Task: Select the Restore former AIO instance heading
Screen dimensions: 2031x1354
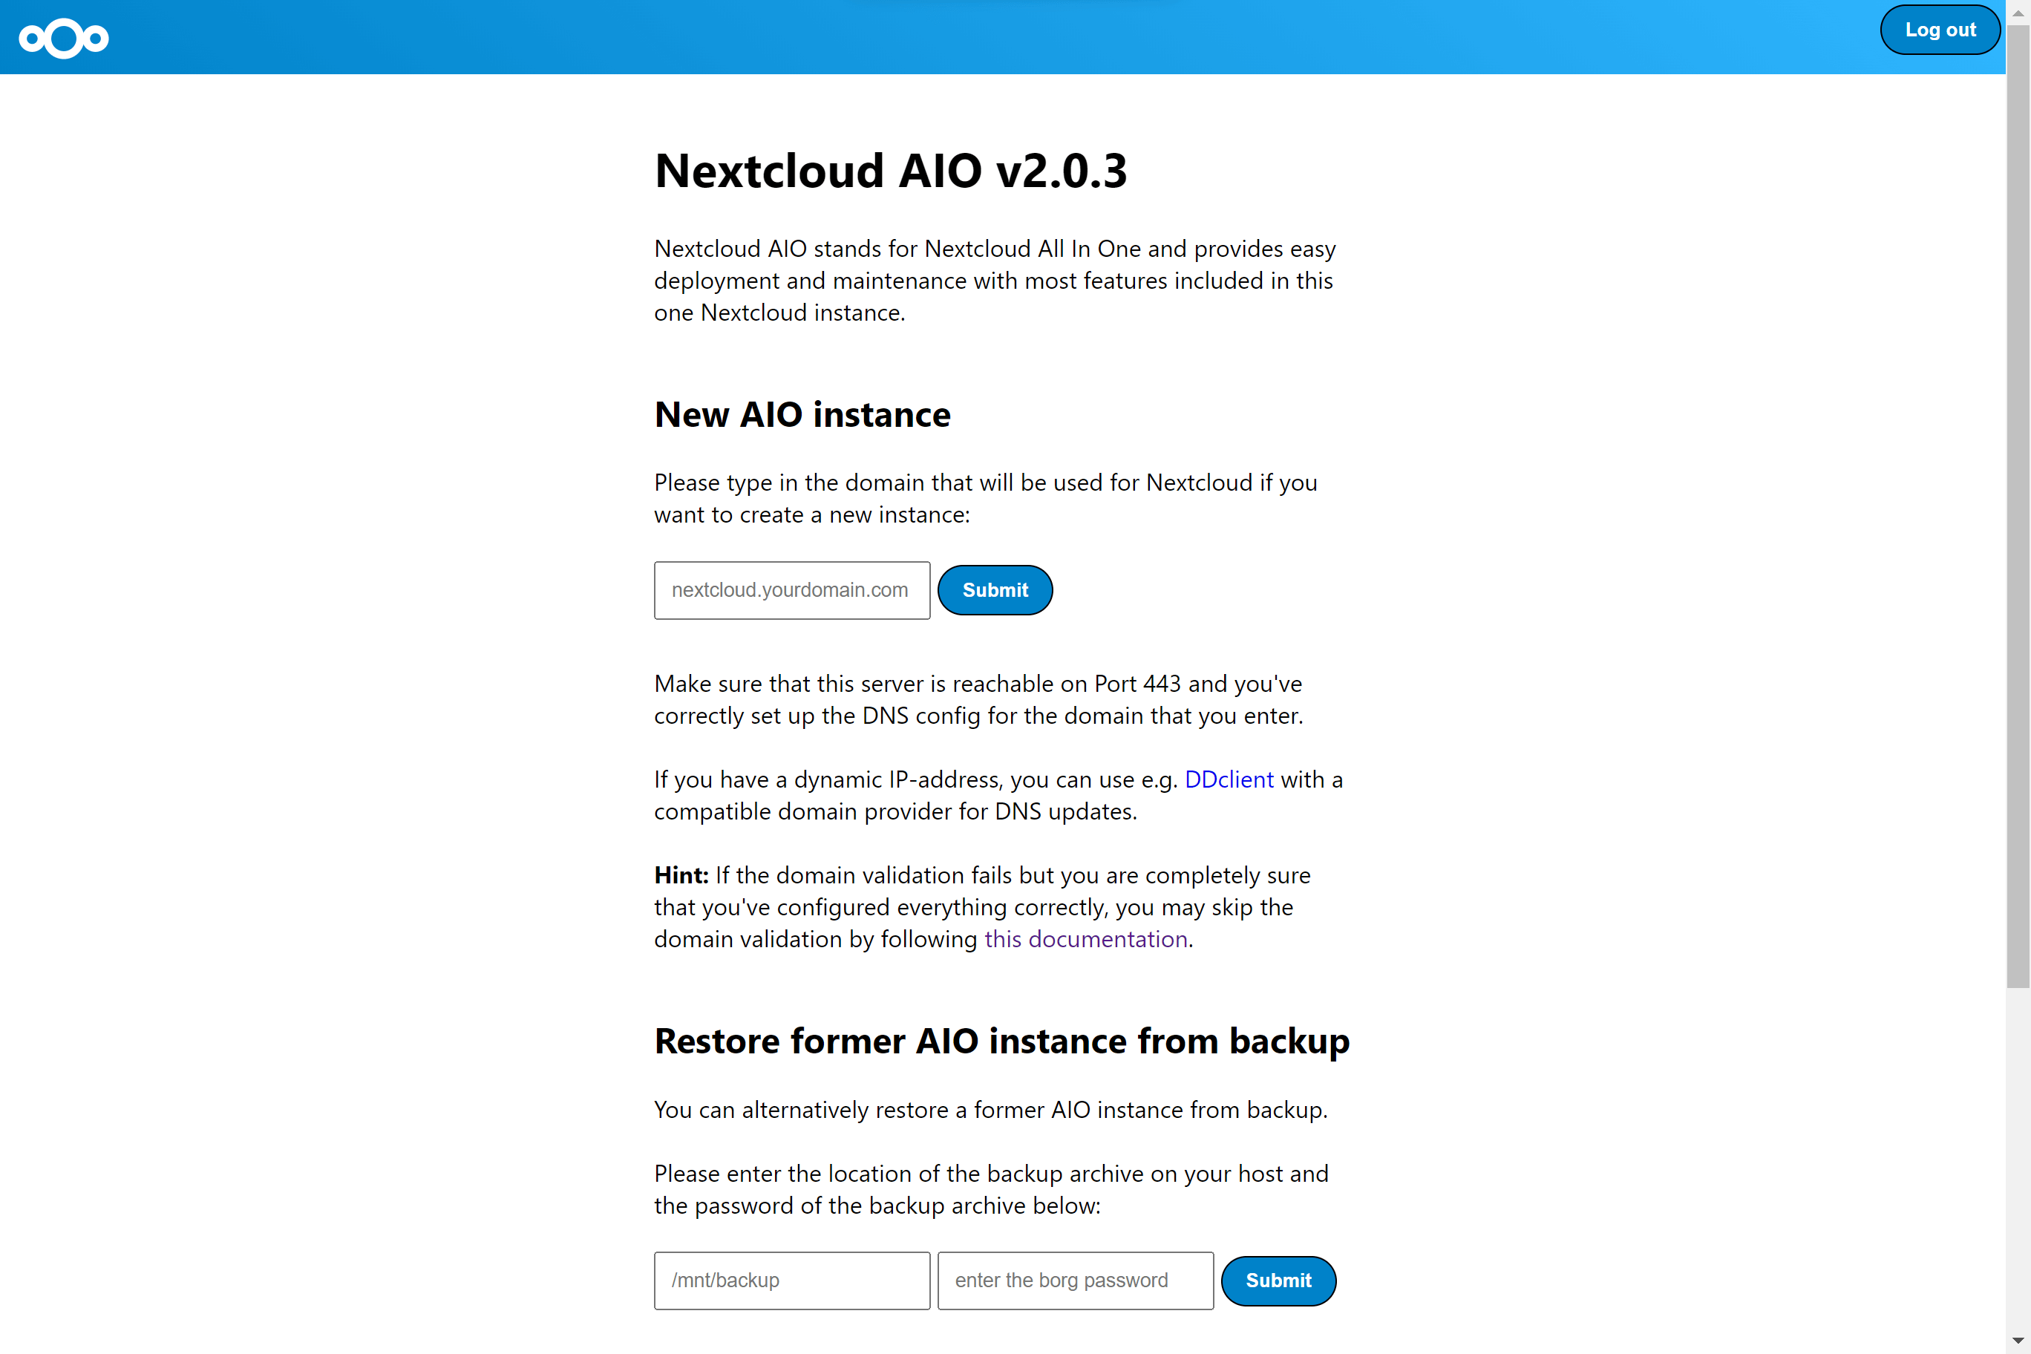Action: pos(1002,1039)
